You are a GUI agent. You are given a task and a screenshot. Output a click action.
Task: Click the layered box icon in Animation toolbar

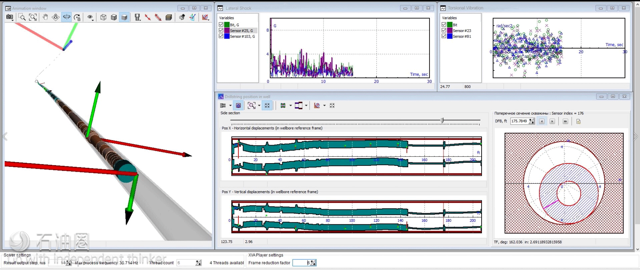[x=169, y=17]
